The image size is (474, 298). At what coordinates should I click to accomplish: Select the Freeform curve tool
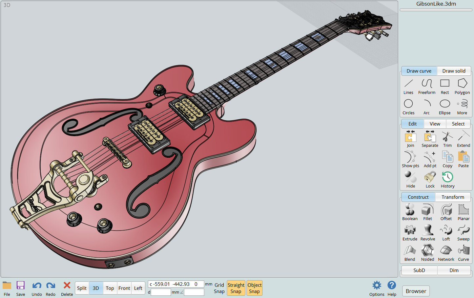click(x=426, y=87)
